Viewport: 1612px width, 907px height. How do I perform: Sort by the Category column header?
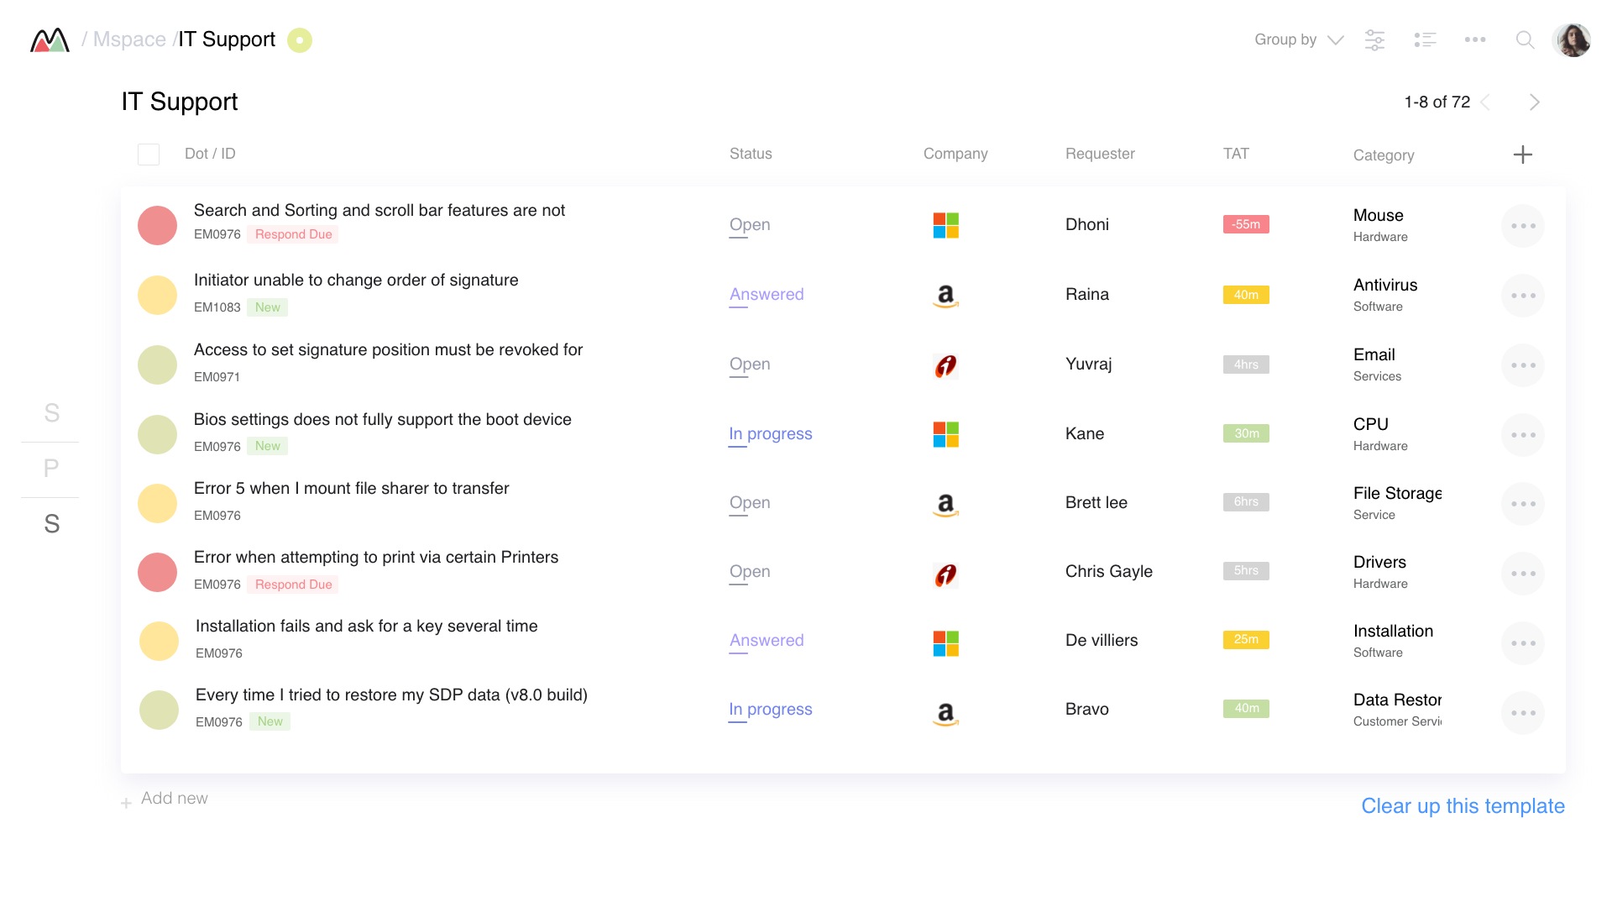1384,155
